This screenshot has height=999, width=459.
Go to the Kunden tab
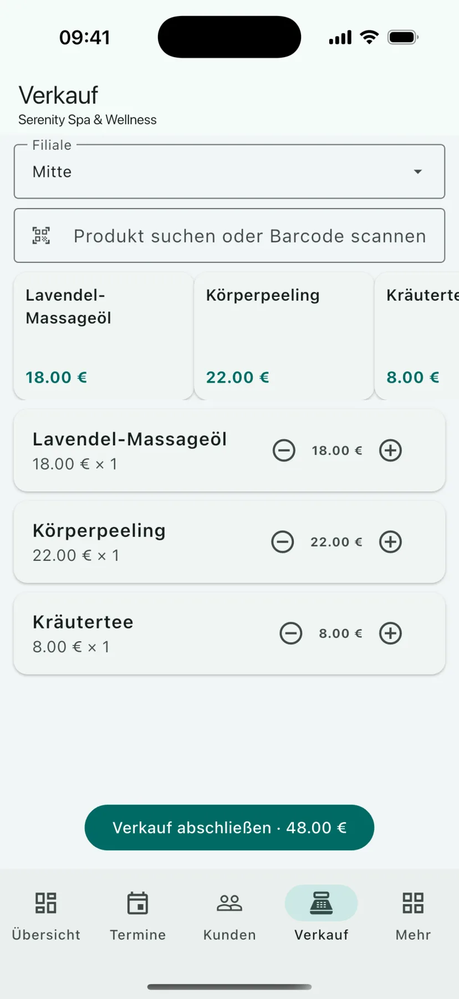point(229,915)
